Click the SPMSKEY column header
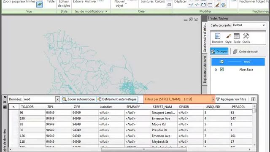270x152 pixels. pos(138,107)
